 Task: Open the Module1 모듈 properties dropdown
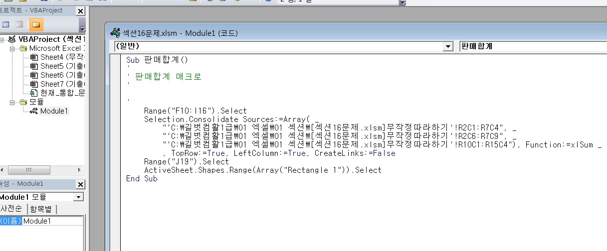click(x=78, y=197)
